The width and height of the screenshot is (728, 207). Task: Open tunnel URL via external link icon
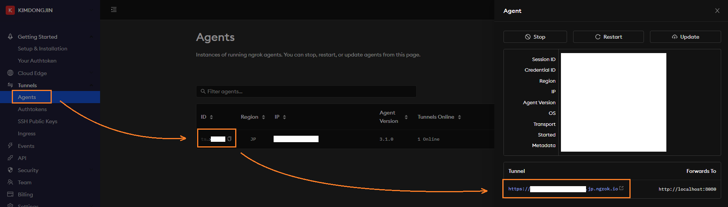(621, 188)
